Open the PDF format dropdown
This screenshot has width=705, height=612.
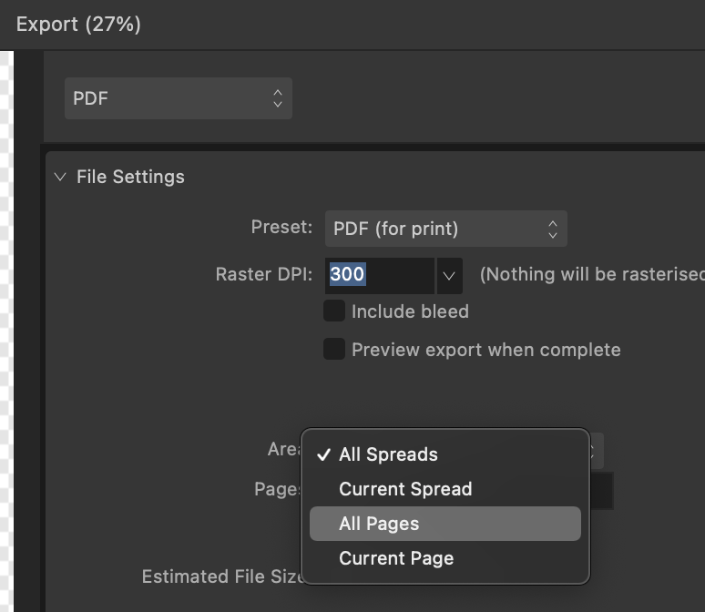pyautogui.click(x=179, y=98)
